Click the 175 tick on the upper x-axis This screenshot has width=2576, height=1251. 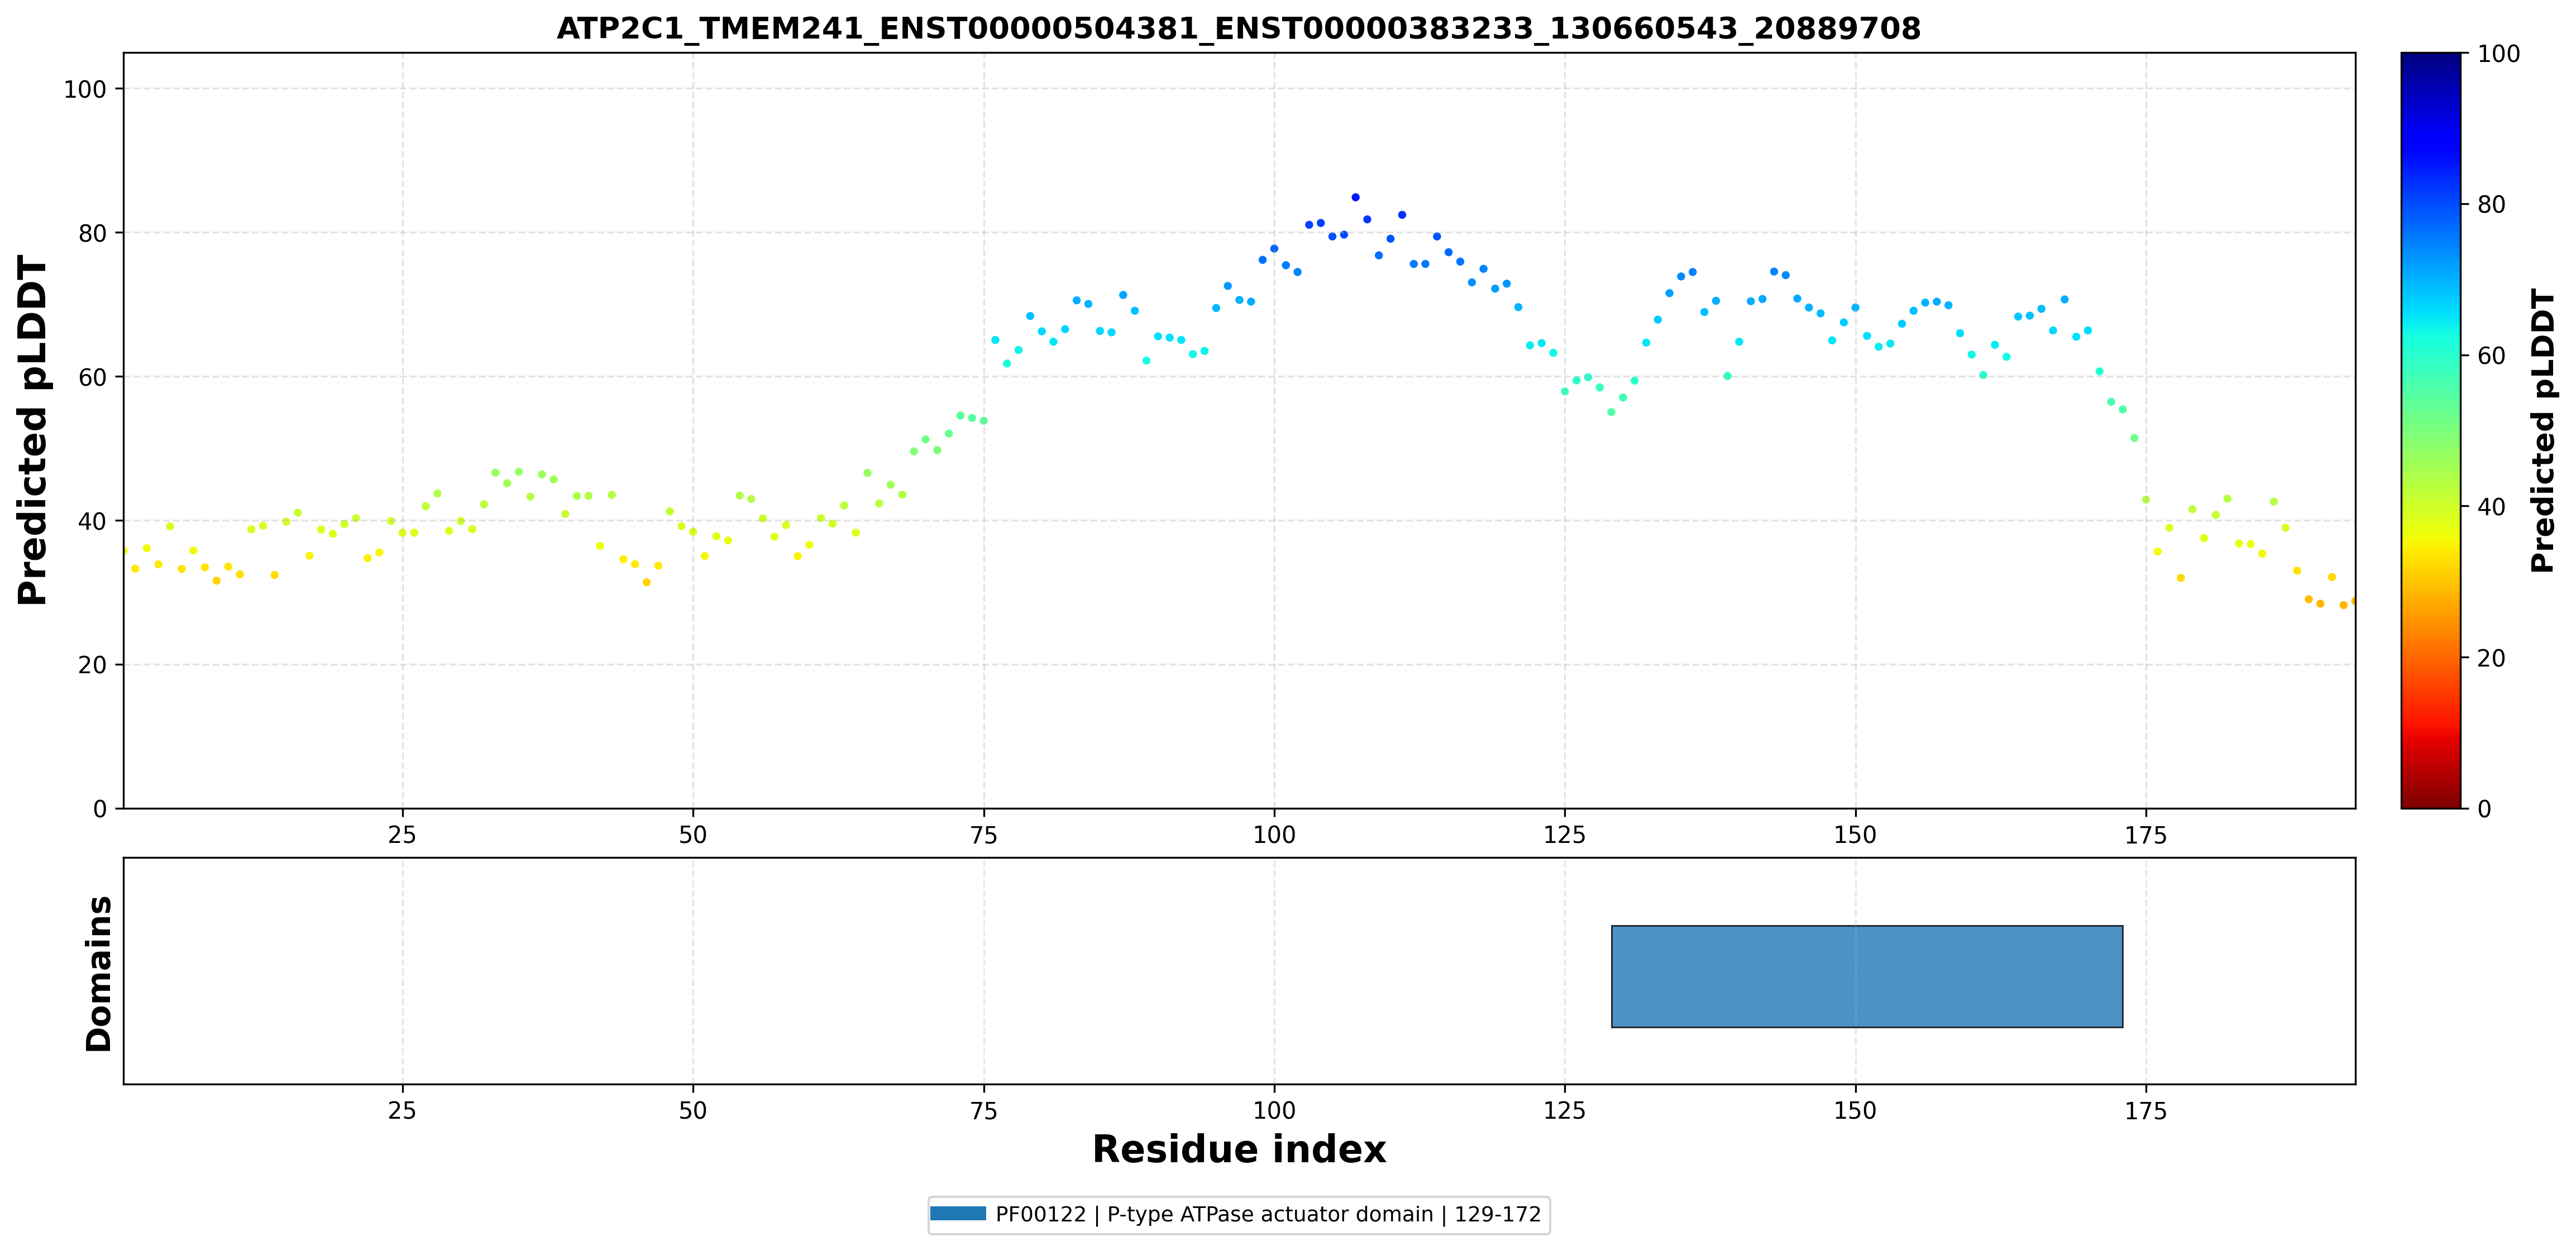point(2146,834)
